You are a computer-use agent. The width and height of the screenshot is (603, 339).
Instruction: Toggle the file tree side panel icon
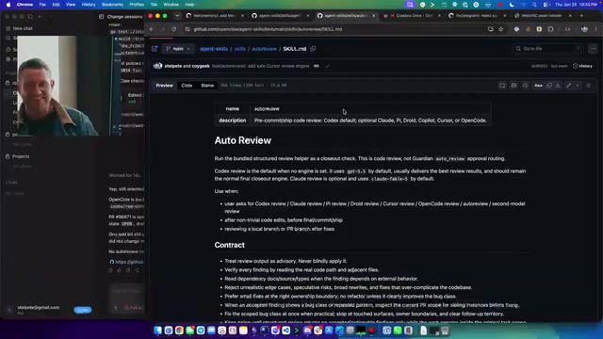[155, 49]
